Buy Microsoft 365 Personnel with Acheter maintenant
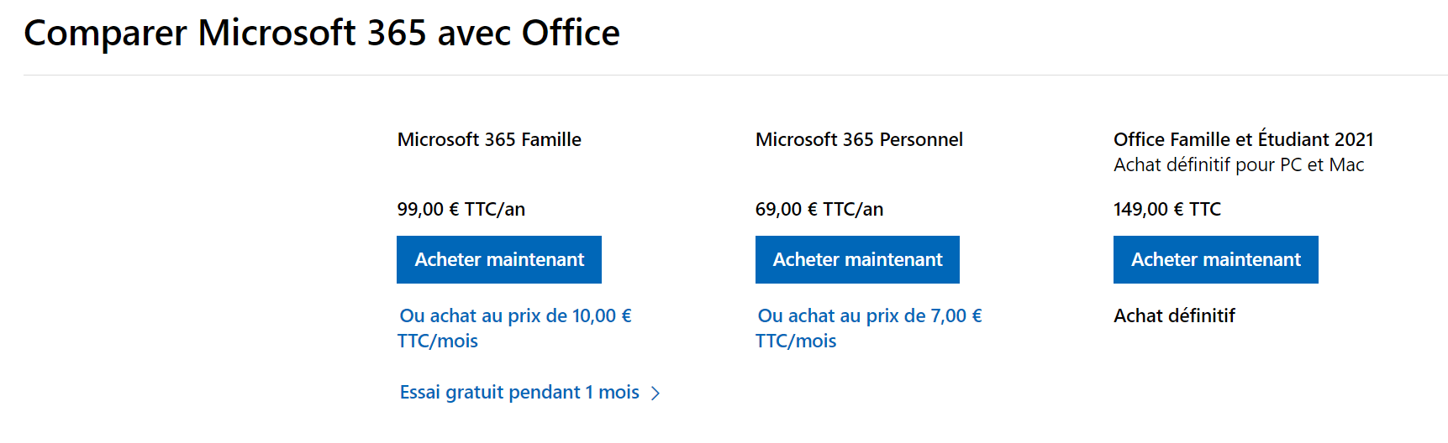The image size is (1448, 443). click(857, 260)
